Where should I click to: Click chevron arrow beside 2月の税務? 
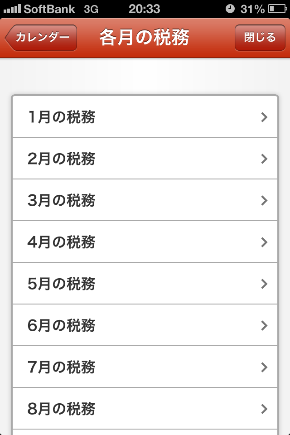pos(265,159)
